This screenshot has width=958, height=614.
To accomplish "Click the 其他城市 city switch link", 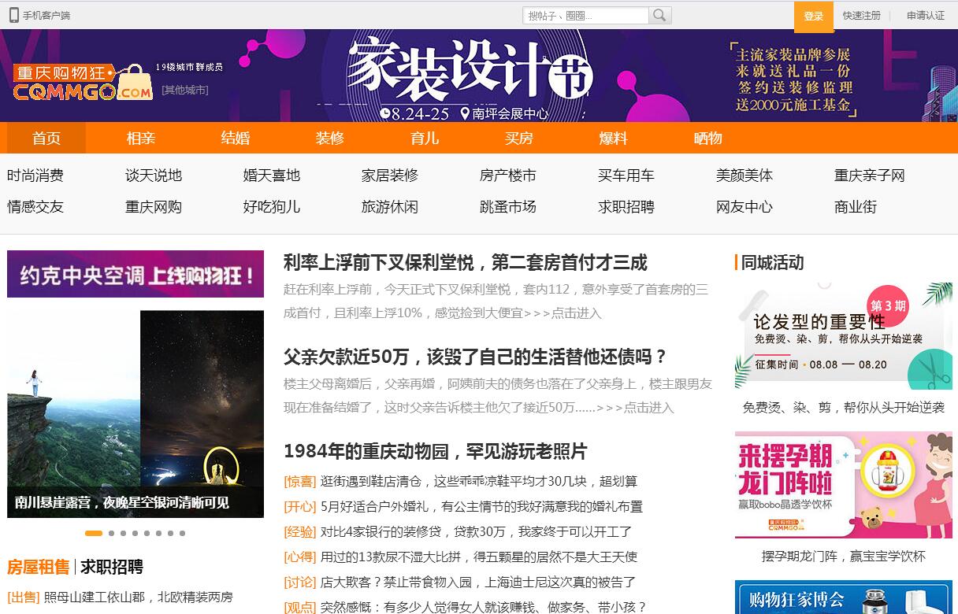I will (185, 90).
